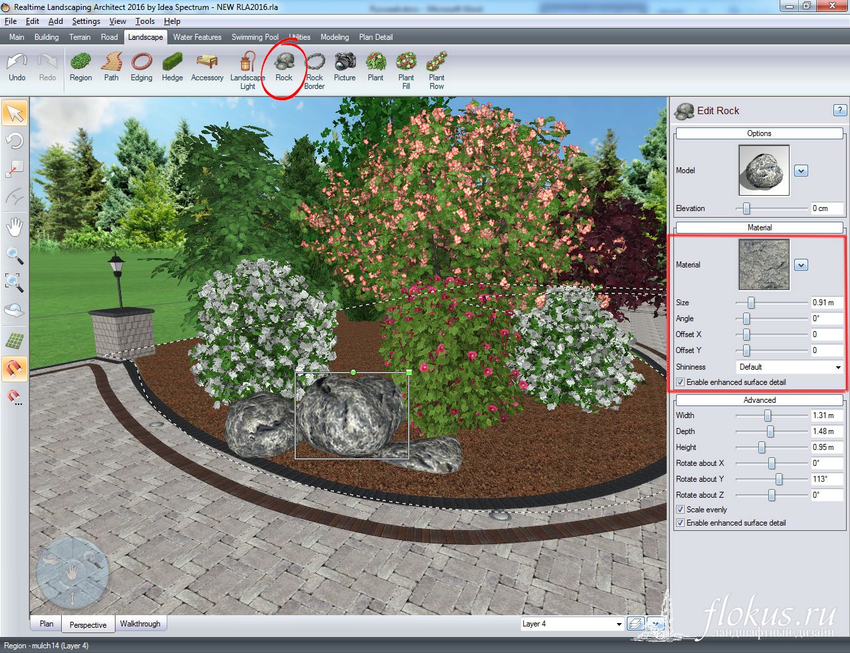This screenshot has width=850, height=653.
Task: Toggle Material enhanced surface detail checkbox
Action: click(680, 382)
